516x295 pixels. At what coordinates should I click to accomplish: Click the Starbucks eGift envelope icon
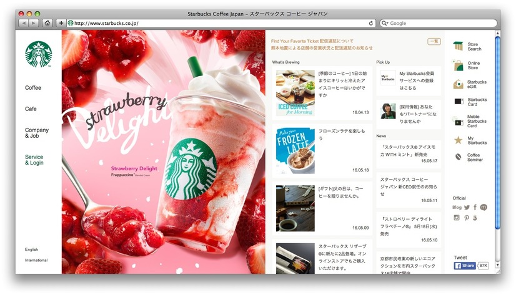click(x=458, y=84)
